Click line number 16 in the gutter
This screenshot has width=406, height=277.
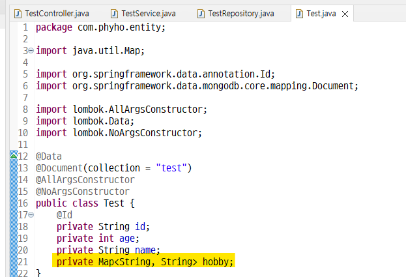click(23, 203)
